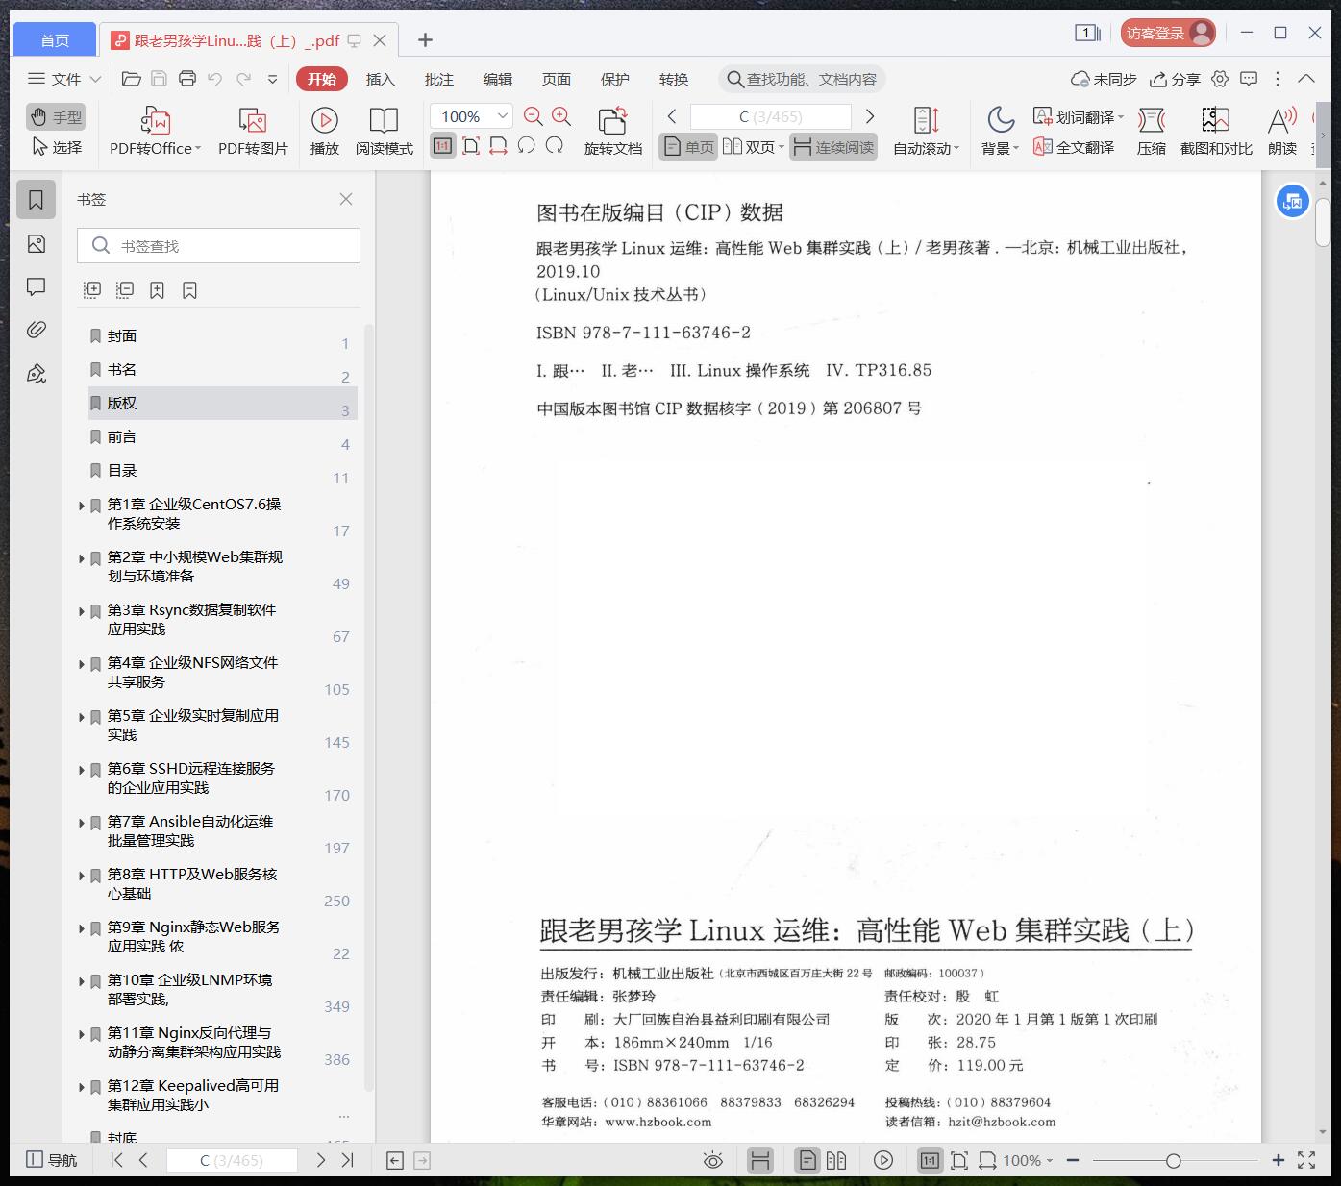Screen dimensions: 1341x1186
Task: Click expand all bookmarks icon
Action: click(x=92, y=289)
